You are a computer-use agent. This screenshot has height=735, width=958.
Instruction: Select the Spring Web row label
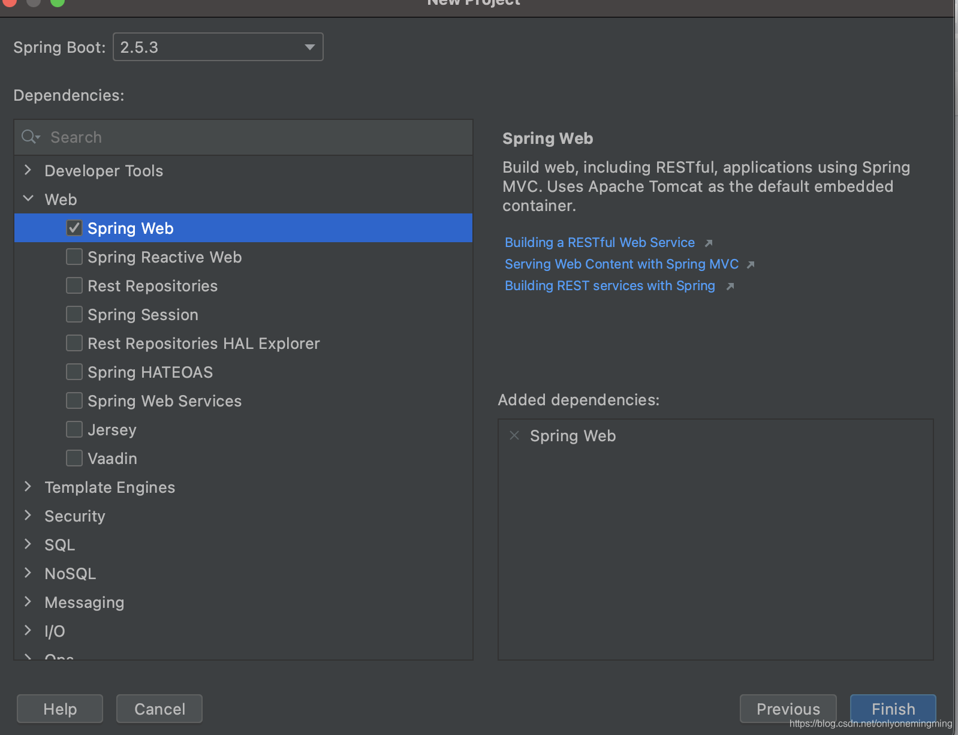(x=131, y=228)
